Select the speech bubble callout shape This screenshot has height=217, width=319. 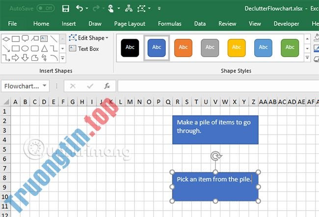point(25,38)
